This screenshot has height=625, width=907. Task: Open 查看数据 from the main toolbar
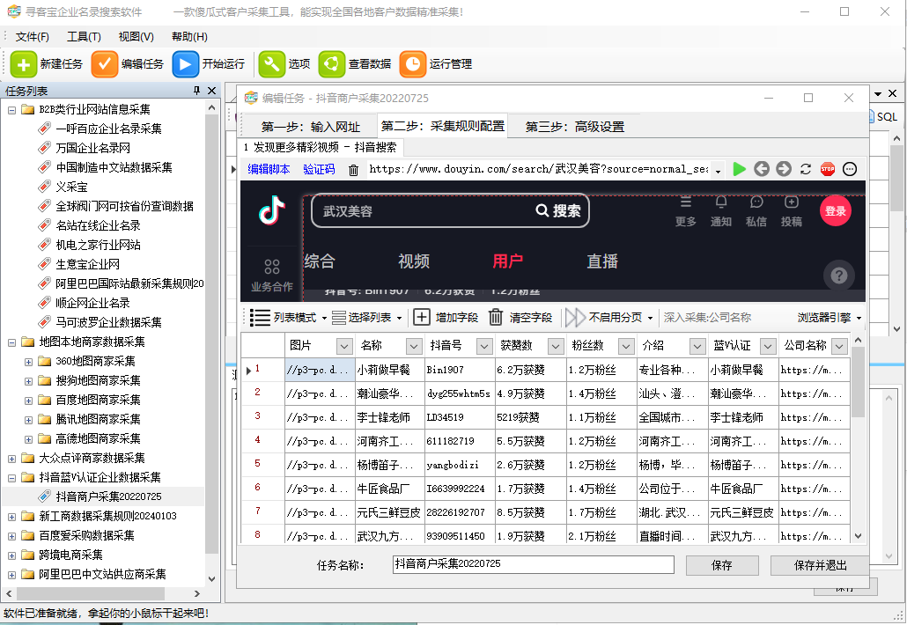point(332,64)
